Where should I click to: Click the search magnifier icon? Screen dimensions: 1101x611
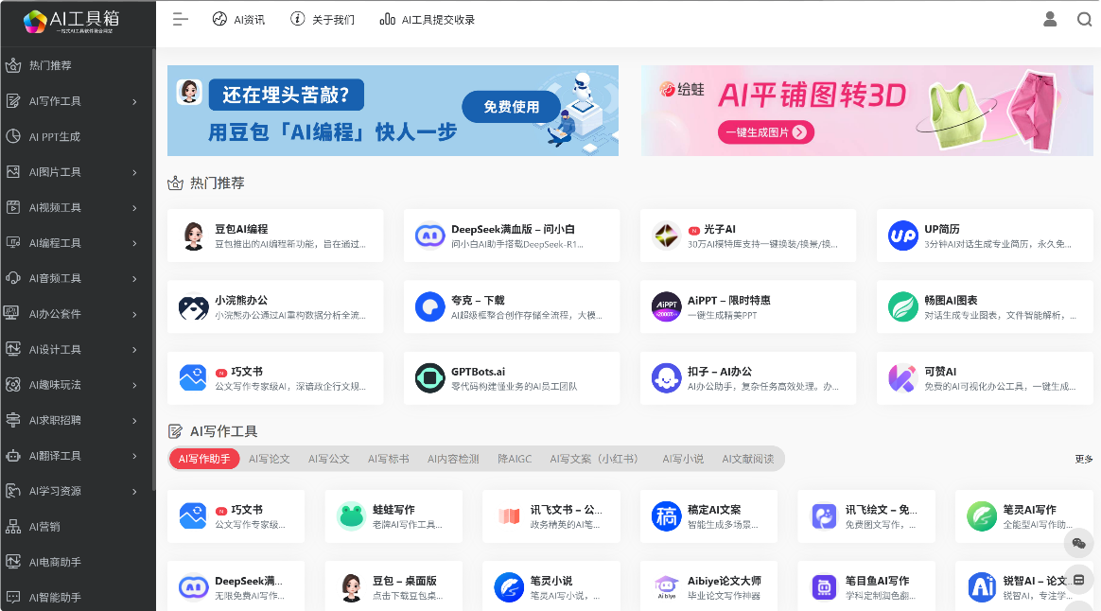1085,20
